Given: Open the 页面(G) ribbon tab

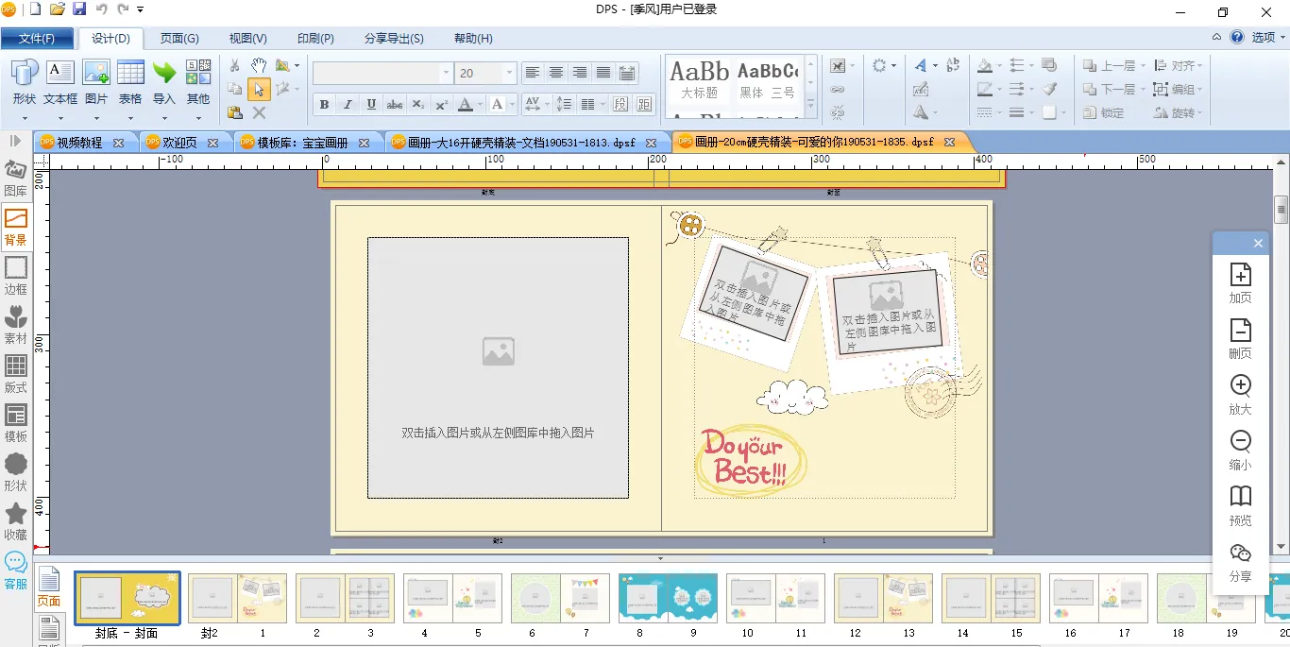Looking at the screenshot, I should pos(179,39).
